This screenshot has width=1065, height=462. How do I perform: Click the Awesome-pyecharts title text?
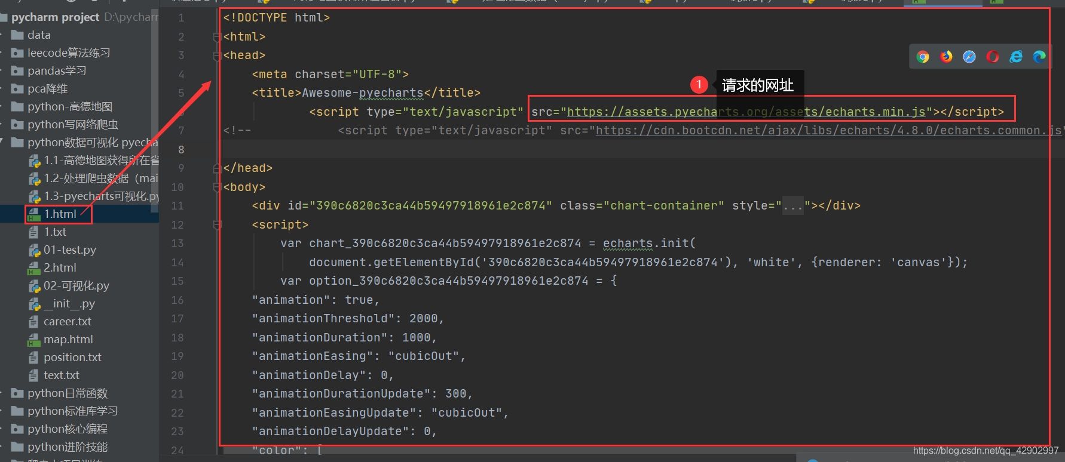pyautogui.click(x=363, y=93)
